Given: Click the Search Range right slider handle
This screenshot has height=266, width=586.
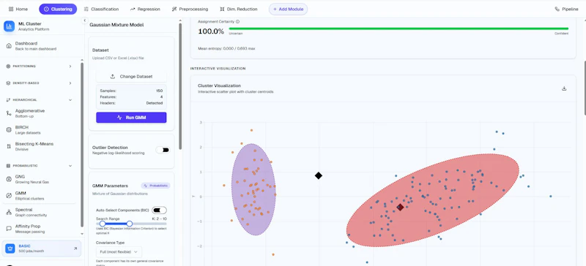Looking at the screenshot, I should (x=130, y=224).
